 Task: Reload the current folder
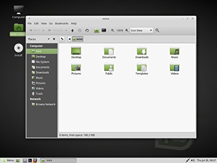click(x=87, y=30)
